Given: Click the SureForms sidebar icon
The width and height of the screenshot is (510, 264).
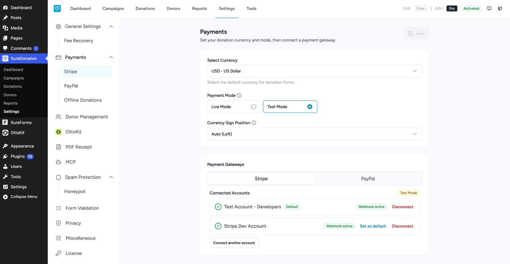Looking at the screenshot, I should 5,122.
